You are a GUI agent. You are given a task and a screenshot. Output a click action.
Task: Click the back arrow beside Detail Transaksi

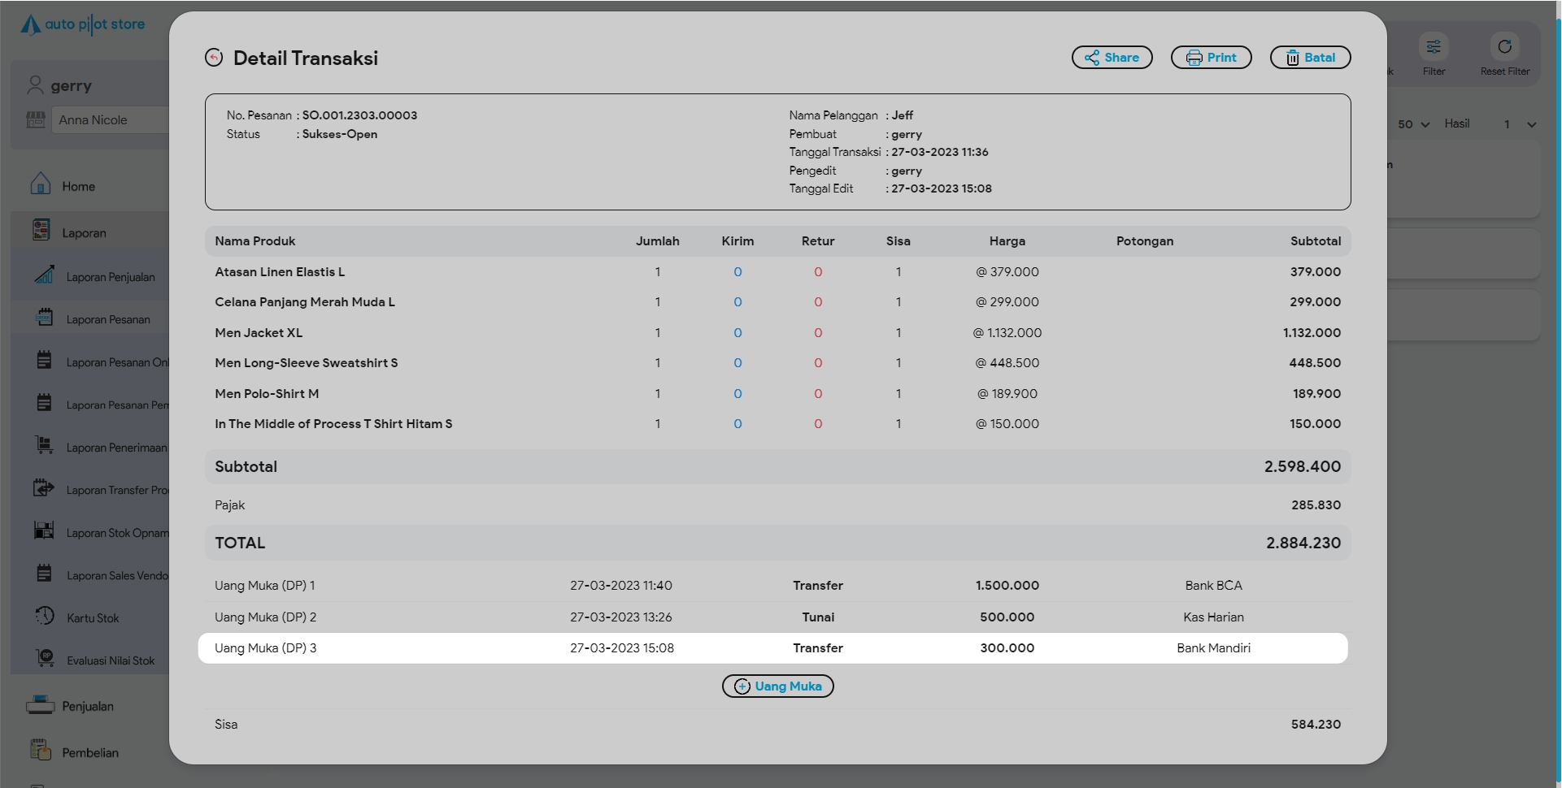214,58
